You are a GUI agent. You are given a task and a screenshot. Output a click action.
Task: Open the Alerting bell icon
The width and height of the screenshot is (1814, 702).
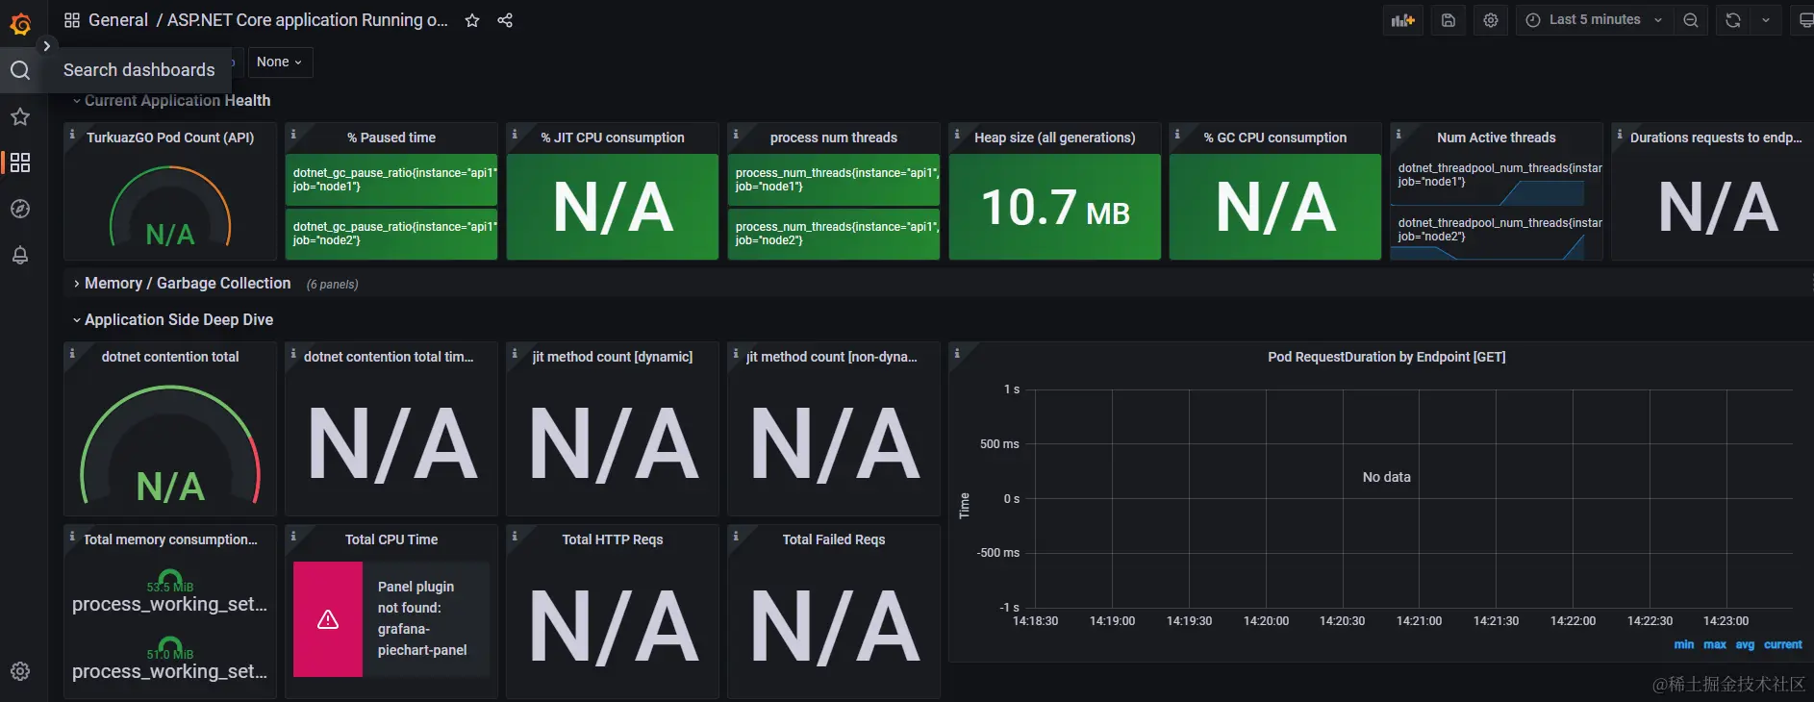[20, 255]
